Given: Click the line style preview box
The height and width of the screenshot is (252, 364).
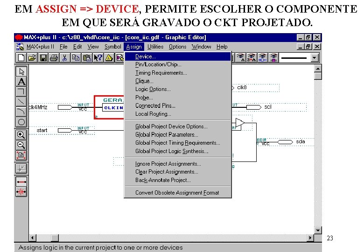Looking at the screenshot, I should (x=295, y=58).
